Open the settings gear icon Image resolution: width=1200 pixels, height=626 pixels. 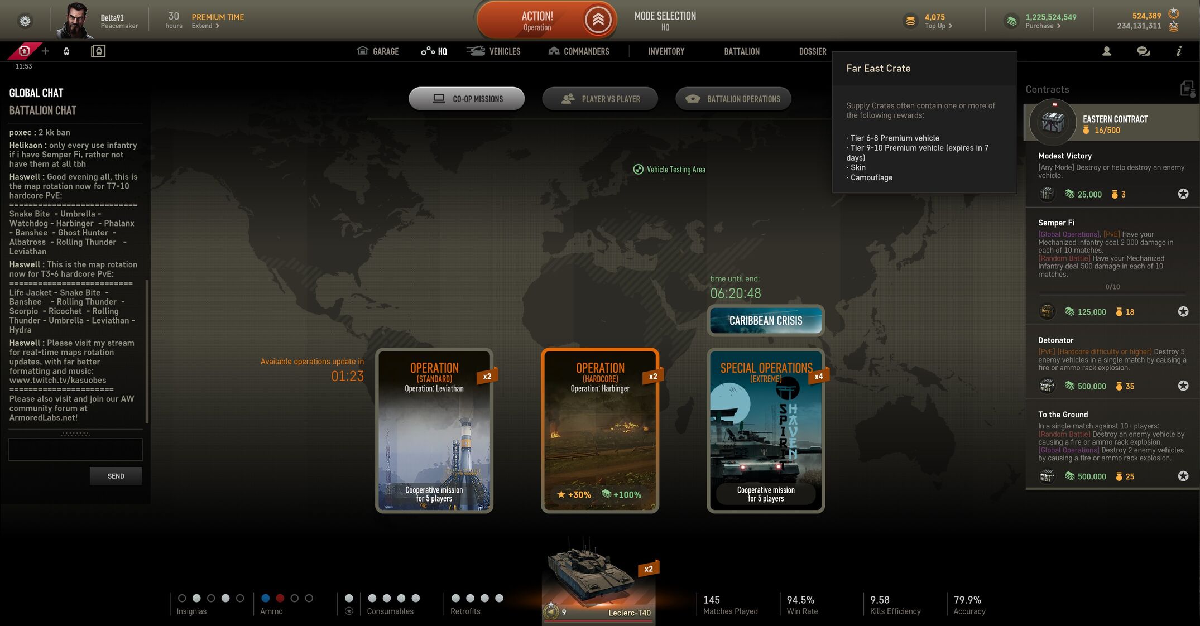(25, 21)
